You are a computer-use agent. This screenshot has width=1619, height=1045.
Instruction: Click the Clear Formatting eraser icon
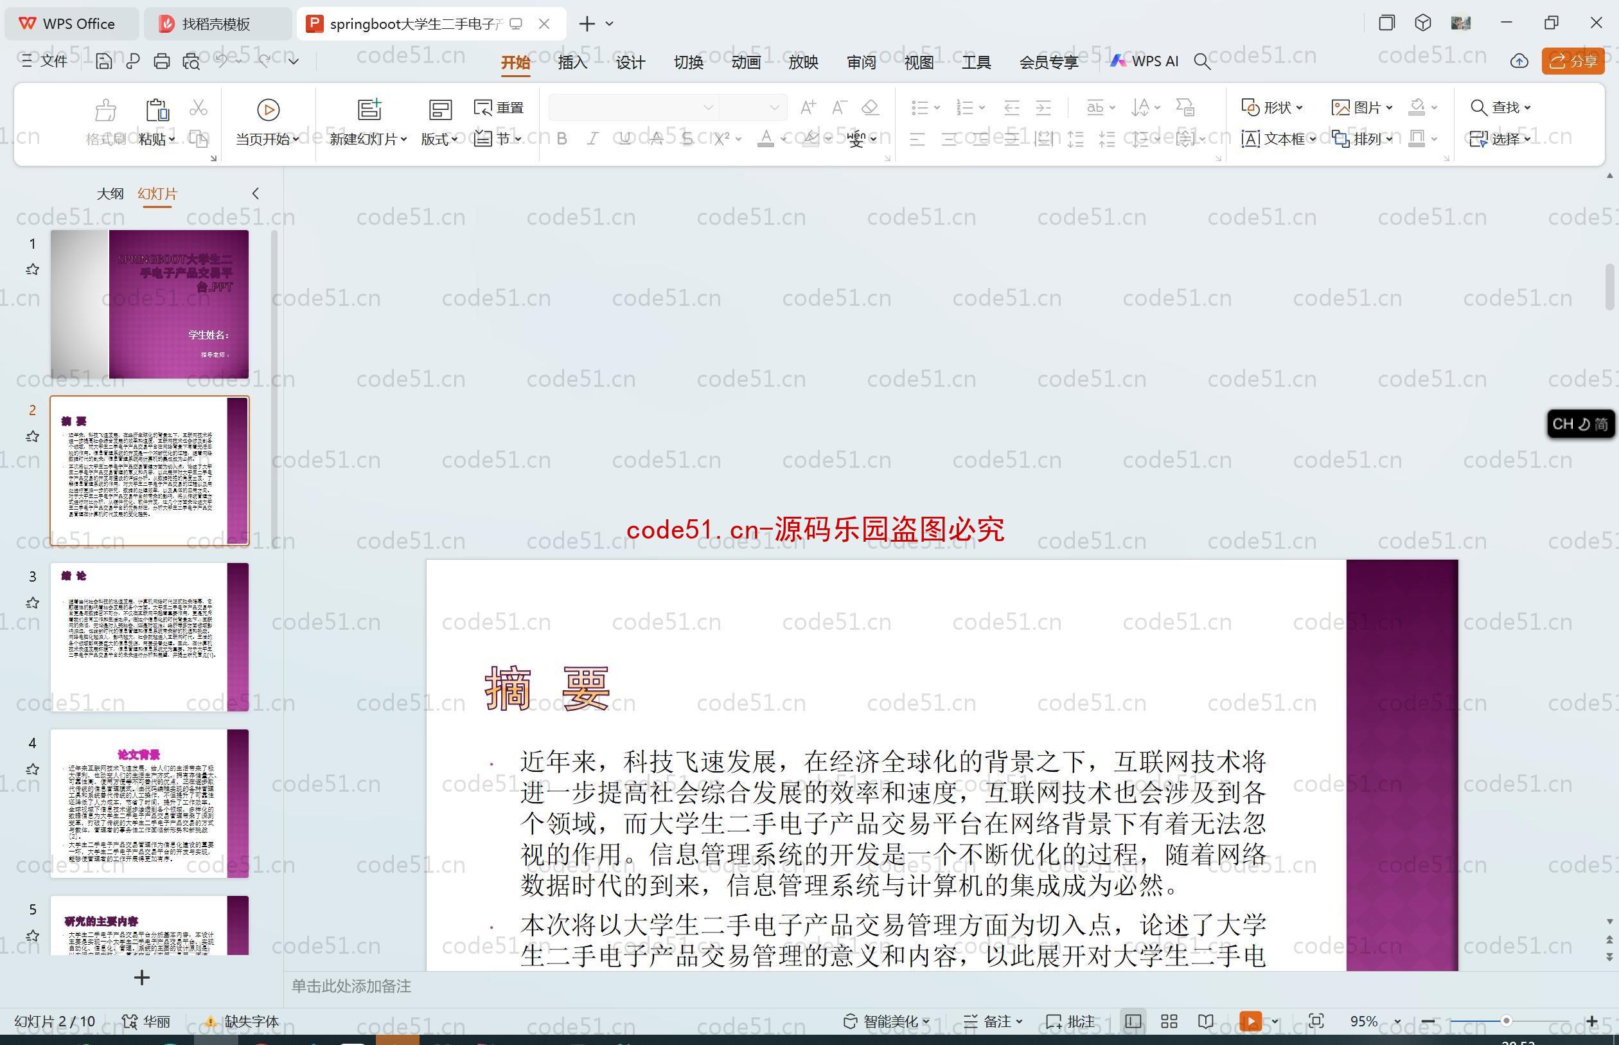coord(870,107)
